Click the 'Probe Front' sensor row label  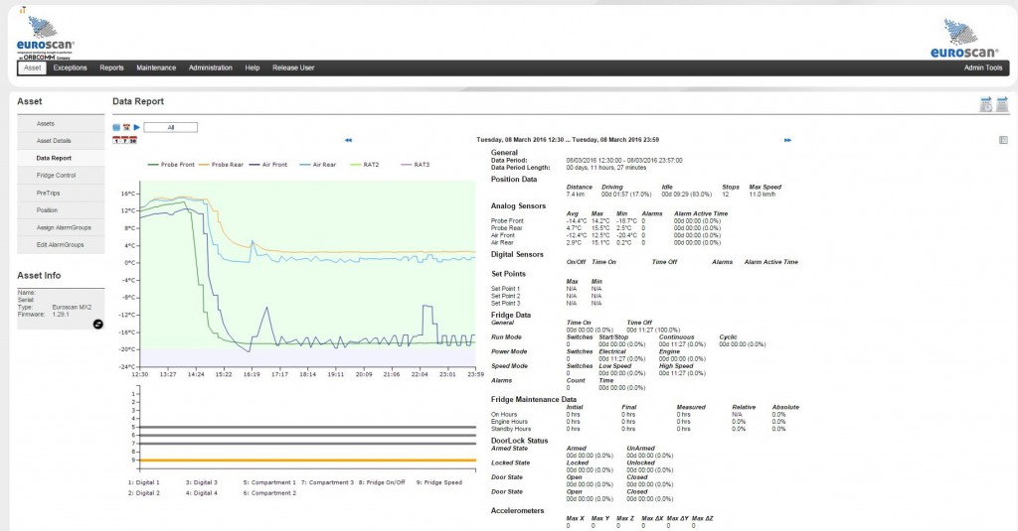click(x=507, y=221)
